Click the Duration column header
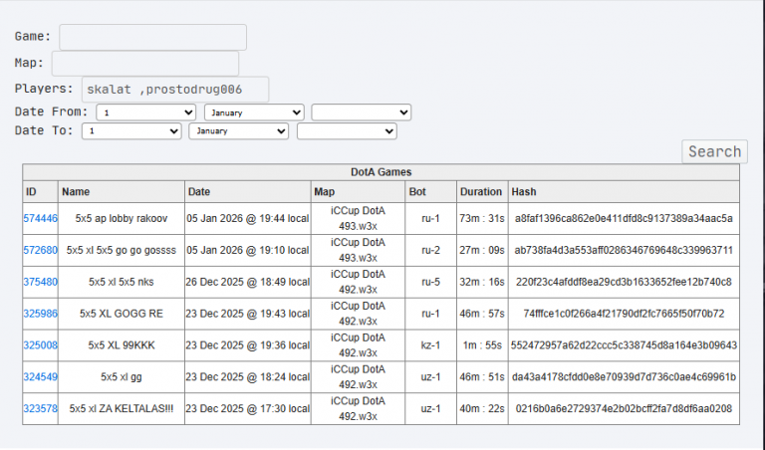 [x=482, y=191]
